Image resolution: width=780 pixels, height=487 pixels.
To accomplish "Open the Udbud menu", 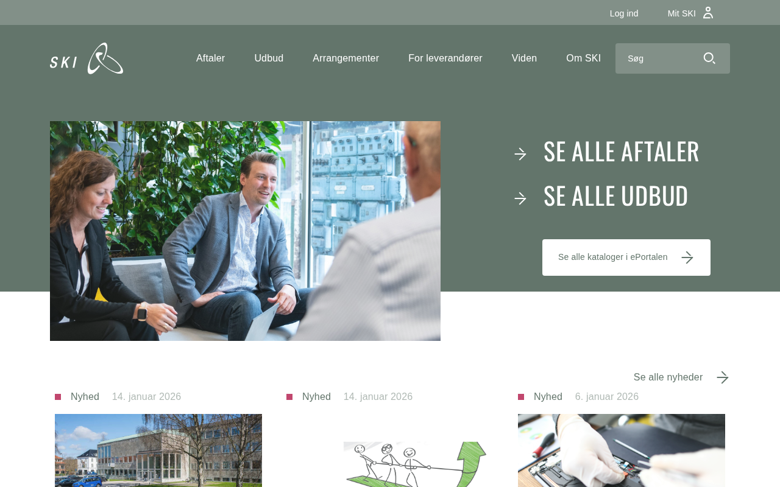I will pos(269,58).
